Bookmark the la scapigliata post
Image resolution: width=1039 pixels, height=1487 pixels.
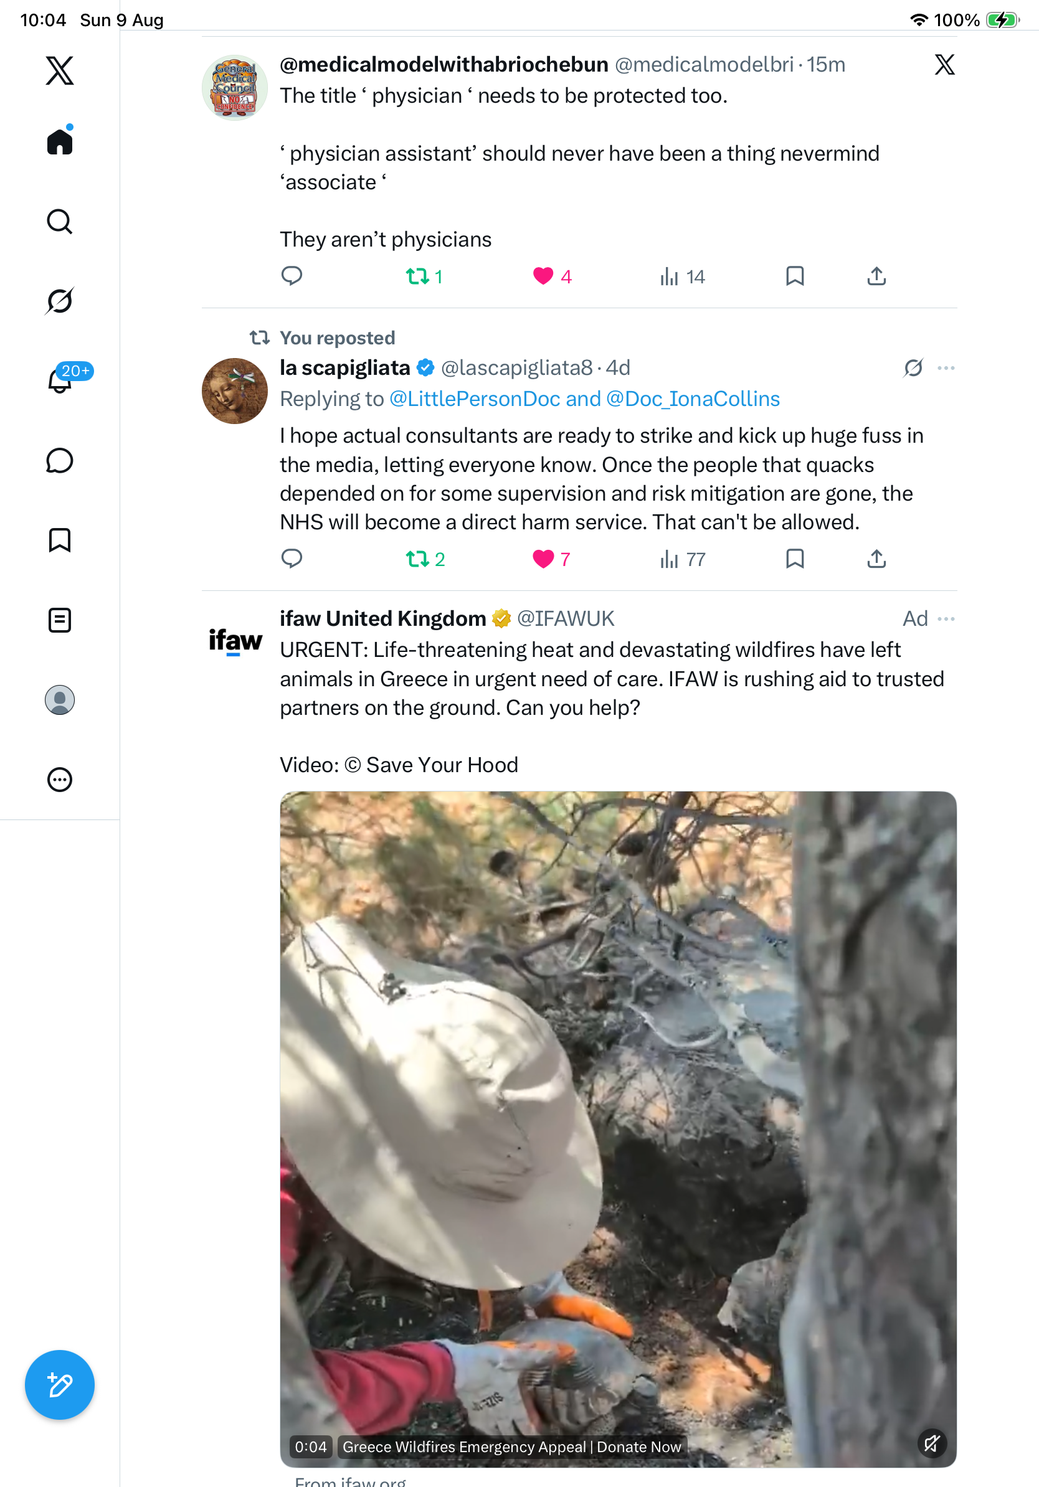pyautogui.click(x=795, y=559)
